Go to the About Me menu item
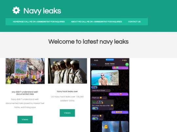The width and height of the screenshot is (177, 132). [96, 22]
